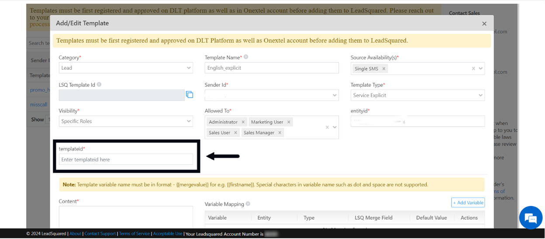Remove Sales User from Allowed To
This screenshot has height=239, width=545.
[235, 133]
